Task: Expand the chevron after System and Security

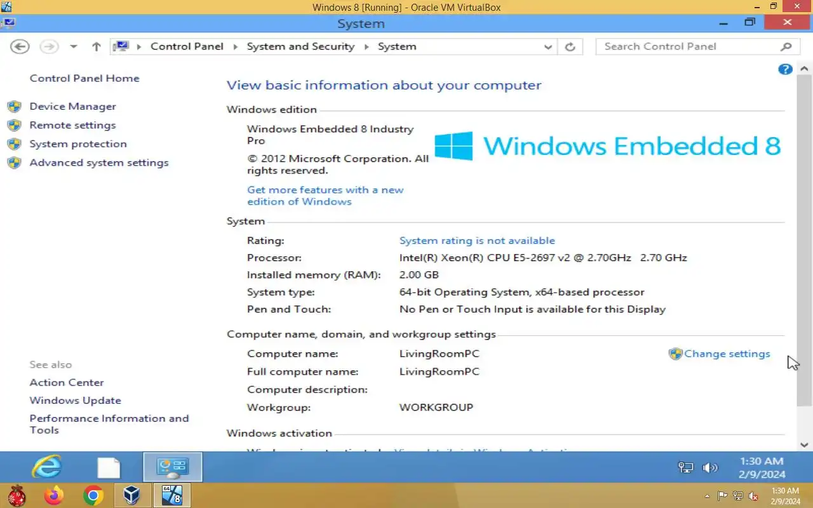Action: pos(366,46)
